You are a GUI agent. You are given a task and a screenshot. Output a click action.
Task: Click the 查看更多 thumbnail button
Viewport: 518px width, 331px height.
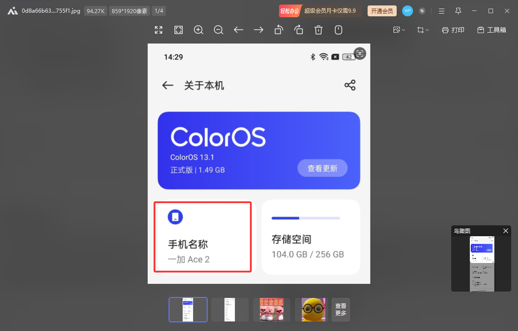click(x=341, y=310)
